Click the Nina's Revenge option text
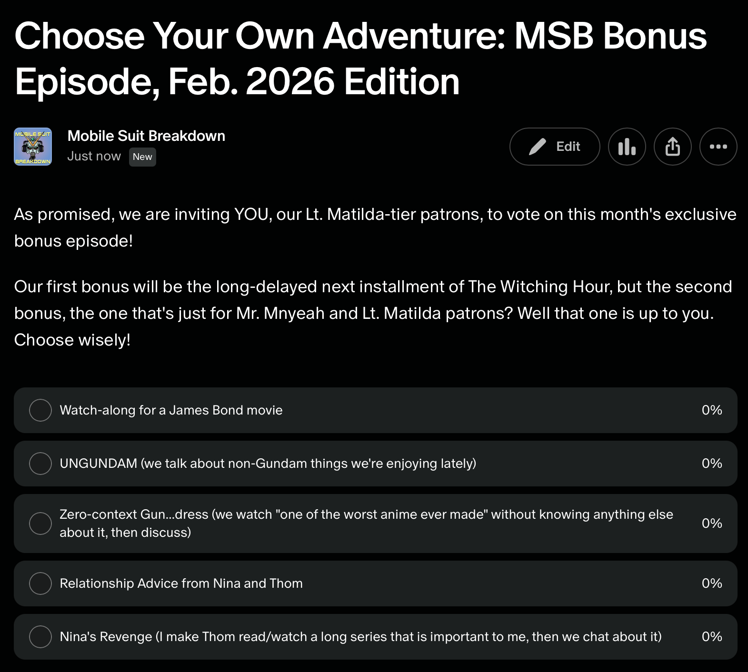The width and height of the screenshot is (748, 672). [360, 637]
